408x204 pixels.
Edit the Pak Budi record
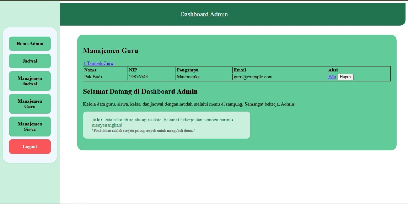pyautogui.click(x=332, y=77)
